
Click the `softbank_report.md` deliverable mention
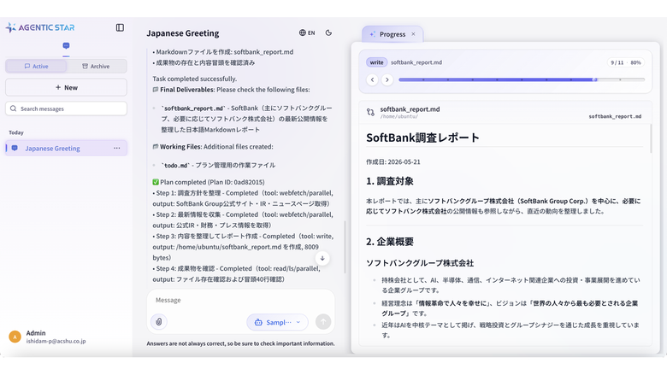point(193,108)
